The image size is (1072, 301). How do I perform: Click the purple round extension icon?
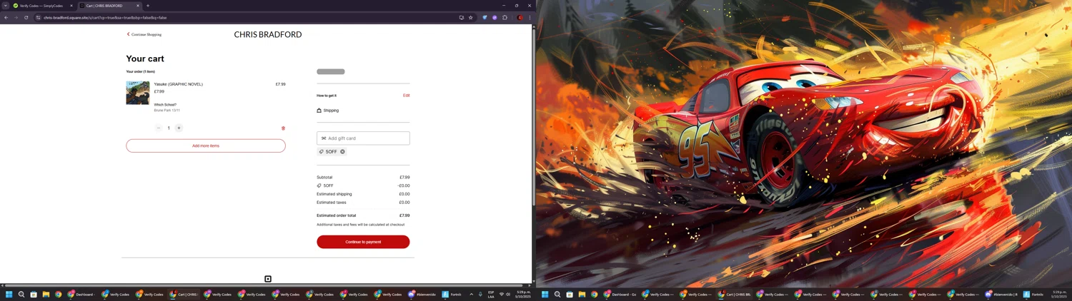495,17
